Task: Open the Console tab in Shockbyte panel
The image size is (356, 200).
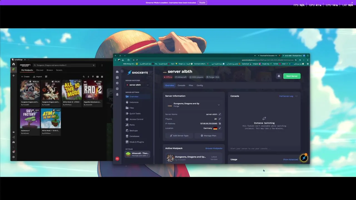Action: point(181,85)
